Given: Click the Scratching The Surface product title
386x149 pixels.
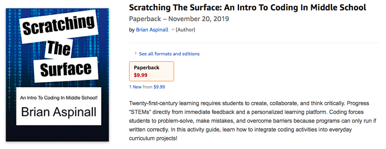Looking at the screenshot, I should tap(247, 8).
